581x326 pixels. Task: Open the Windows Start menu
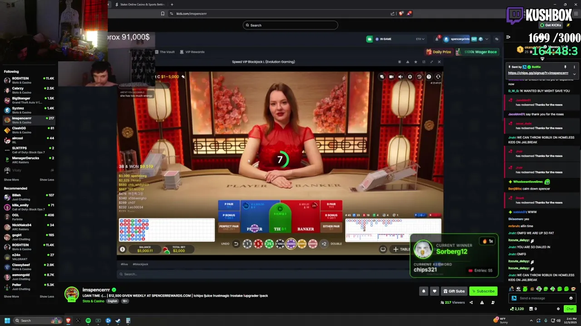(x=7, y=321)
